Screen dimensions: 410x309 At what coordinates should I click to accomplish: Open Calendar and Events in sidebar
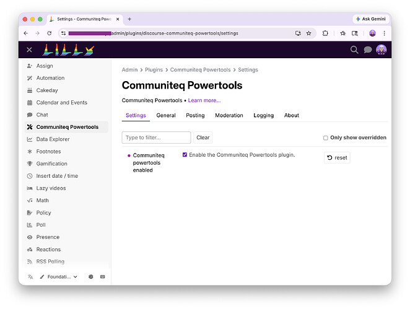pos(66,102)
